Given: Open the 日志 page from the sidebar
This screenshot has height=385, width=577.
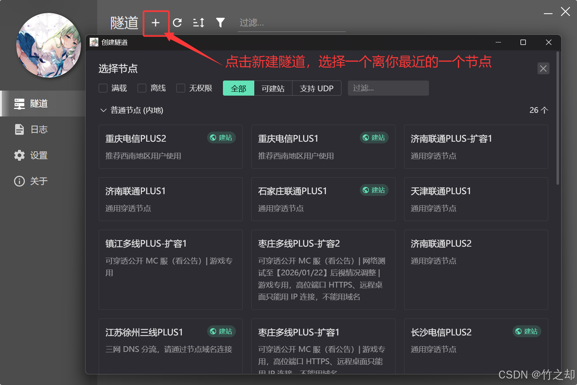Looking at the screenshot, I should pos(39,129).
